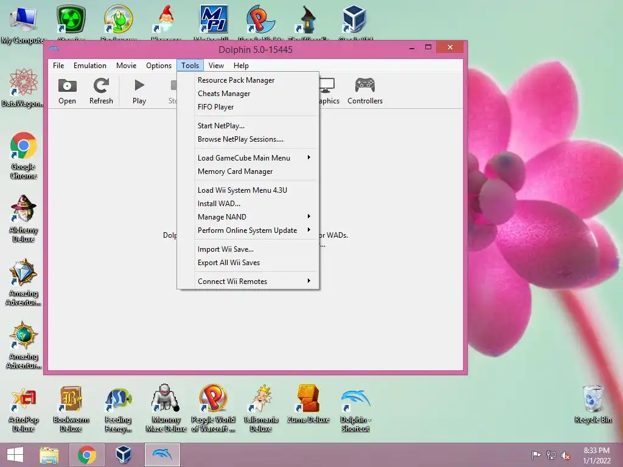The width and height of the screenshot is (623, 467).
Task: Open the Movie menu
Action: (127, 66)
